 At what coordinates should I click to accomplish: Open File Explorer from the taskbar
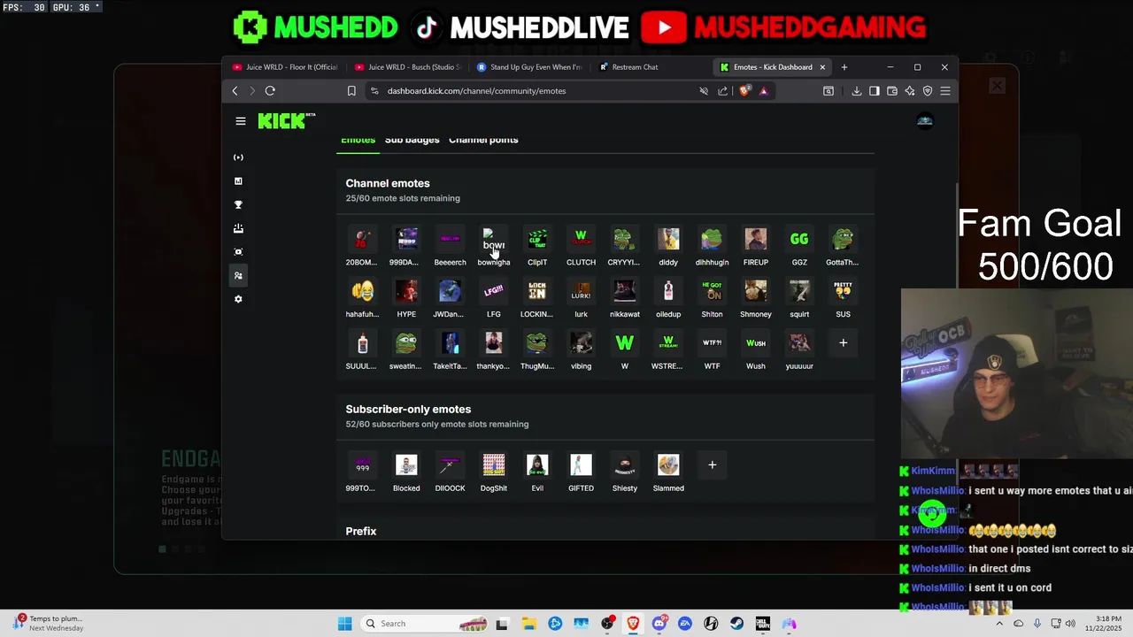529,624
